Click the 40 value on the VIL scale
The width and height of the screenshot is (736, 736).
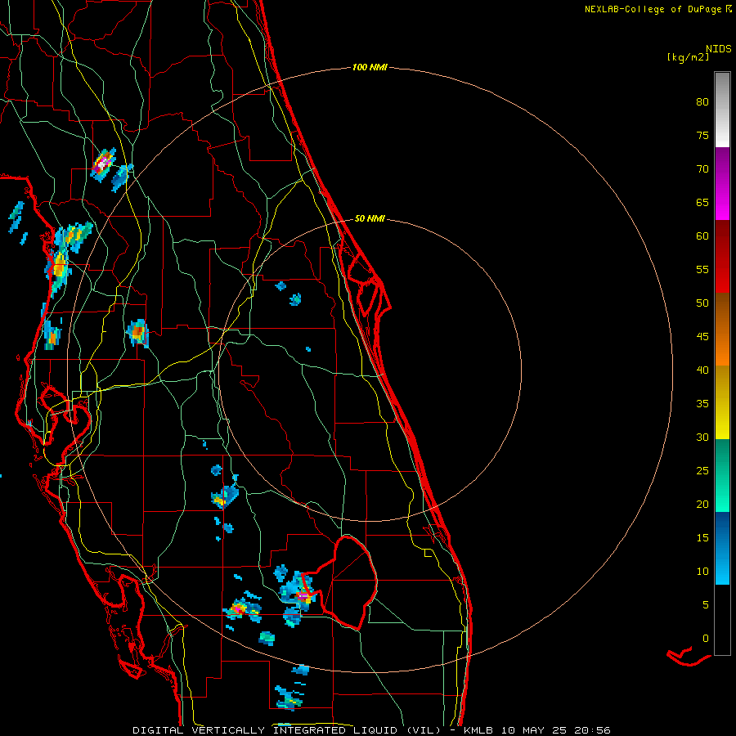pos(702,370)
